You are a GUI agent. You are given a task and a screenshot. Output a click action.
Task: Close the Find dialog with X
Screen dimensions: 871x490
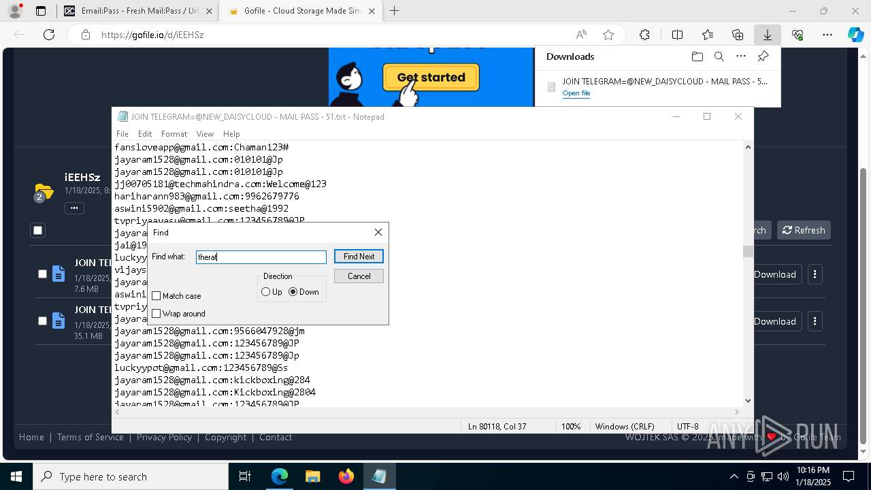(378, 232)
